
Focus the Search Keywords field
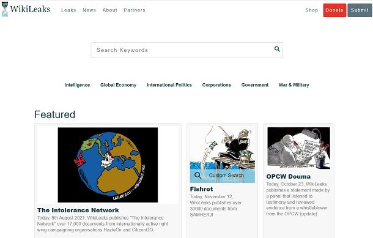pos(186,50)
